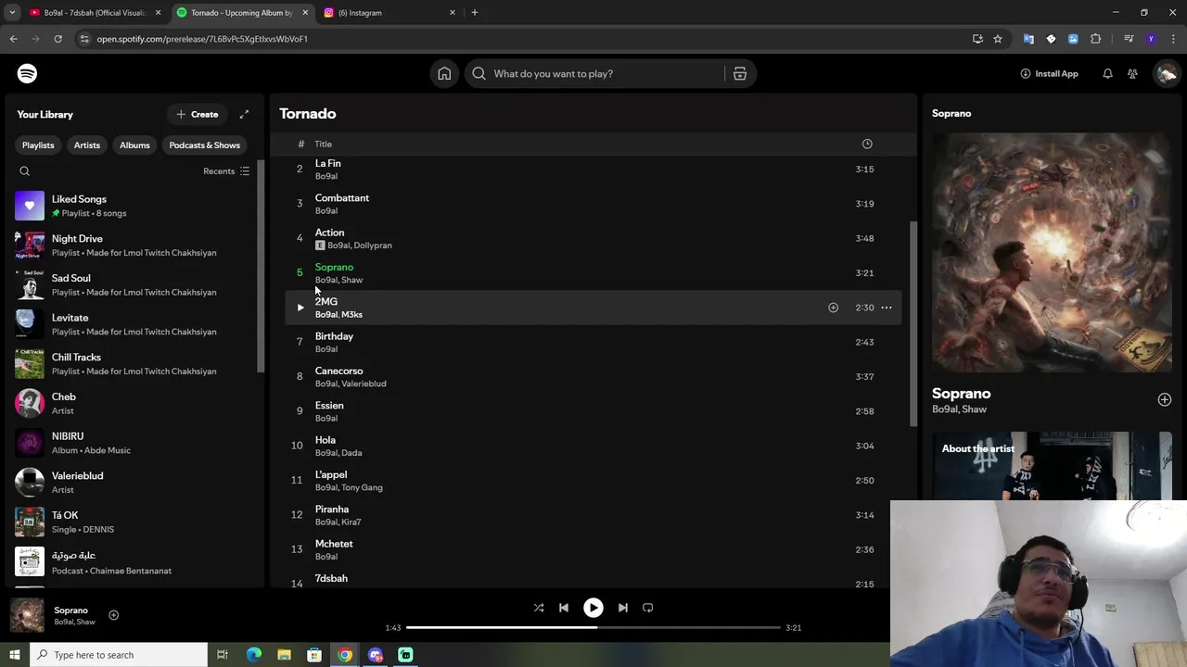Focus the 'What do you want to play?' field
This screenshot has height=667, width=1187.
point(603,73)
